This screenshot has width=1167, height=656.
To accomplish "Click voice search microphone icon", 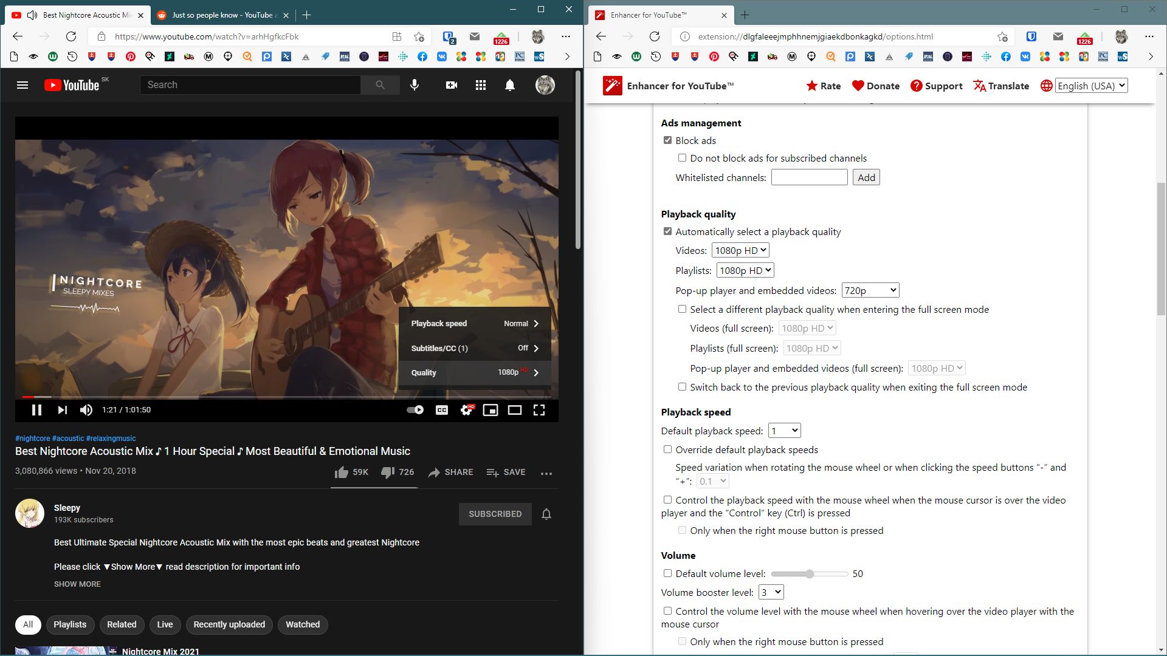I will (x=415, y=85).
